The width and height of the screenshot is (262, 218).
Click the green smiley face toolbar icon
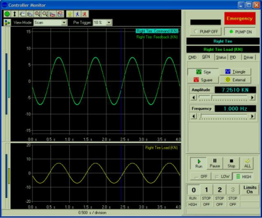coord(7,14)
